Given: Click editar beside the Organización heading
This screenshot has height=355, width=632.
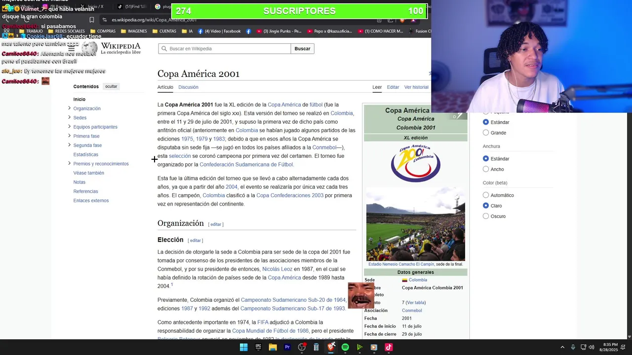Looking at the screenshot, I should coord(216,224).
